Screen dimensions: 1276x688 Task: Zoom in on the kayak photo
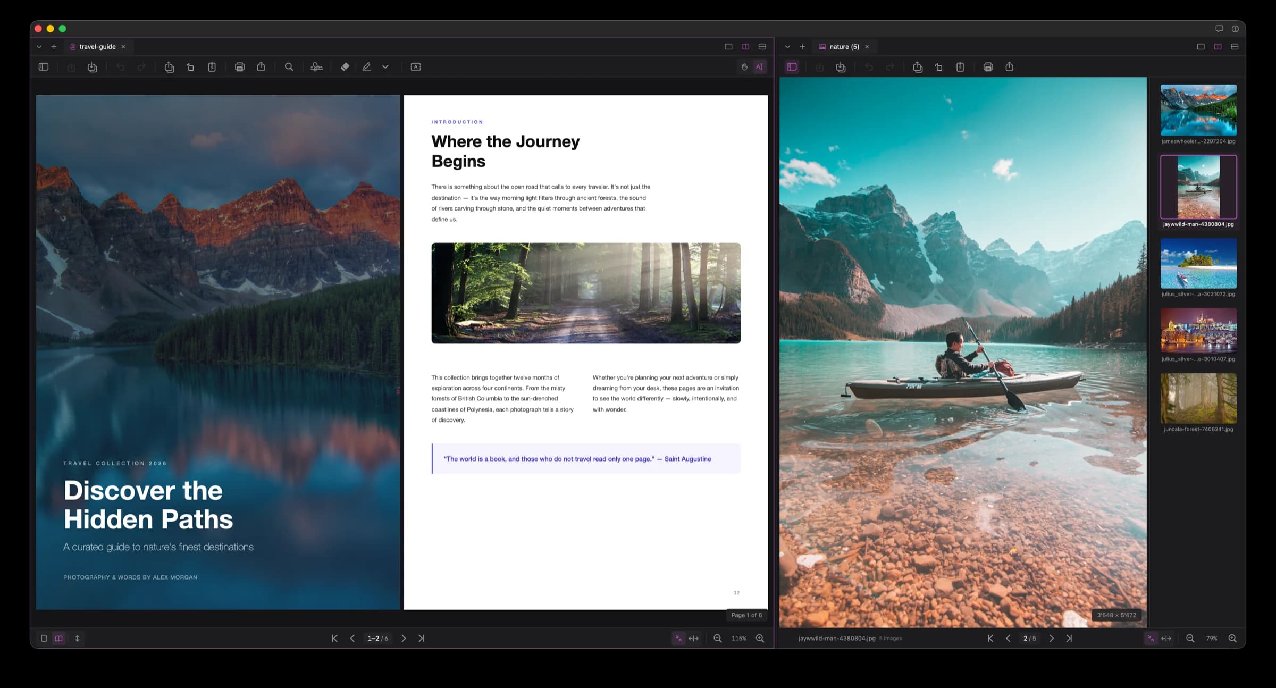click(1234, 638)
